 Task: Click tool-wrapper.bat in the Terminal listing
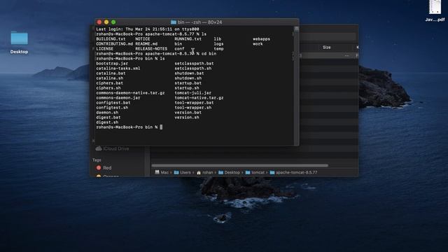click(194, 103)
